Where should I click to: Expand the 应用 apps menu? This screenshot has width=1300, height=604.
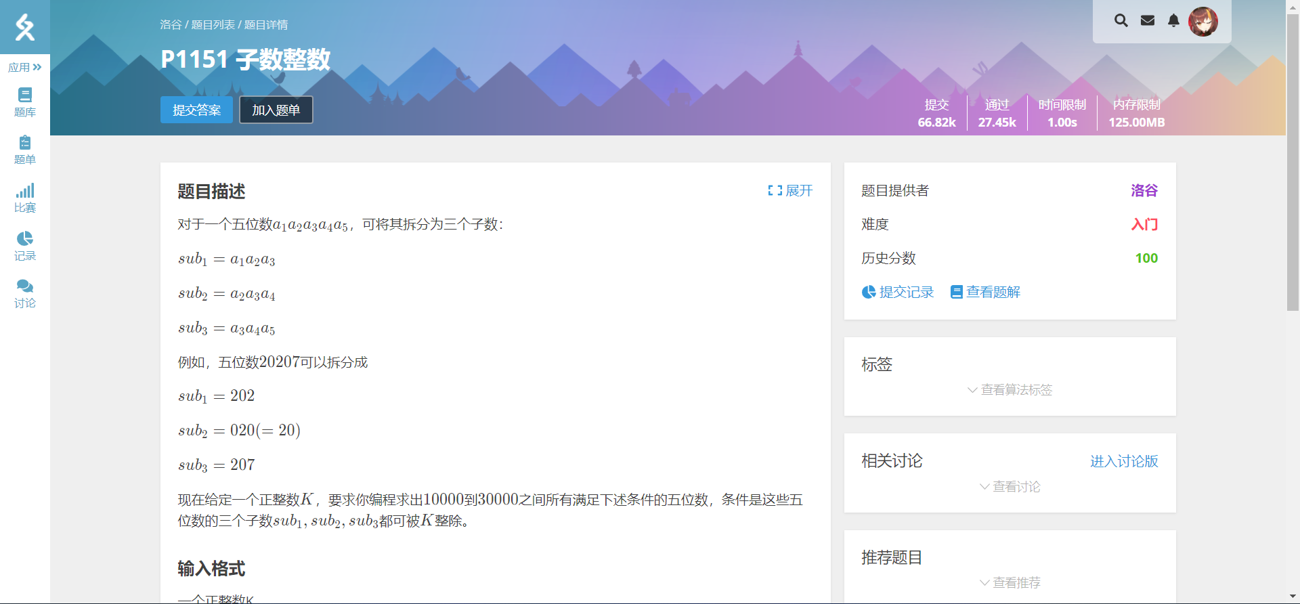pos(25,67)
